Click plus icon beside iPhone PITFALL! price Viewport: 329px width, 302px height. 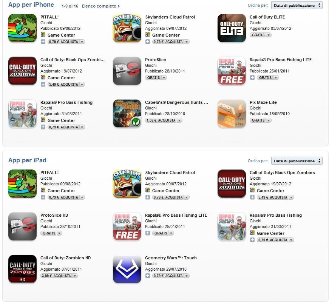pyautogui.click(x=43, y=42)
